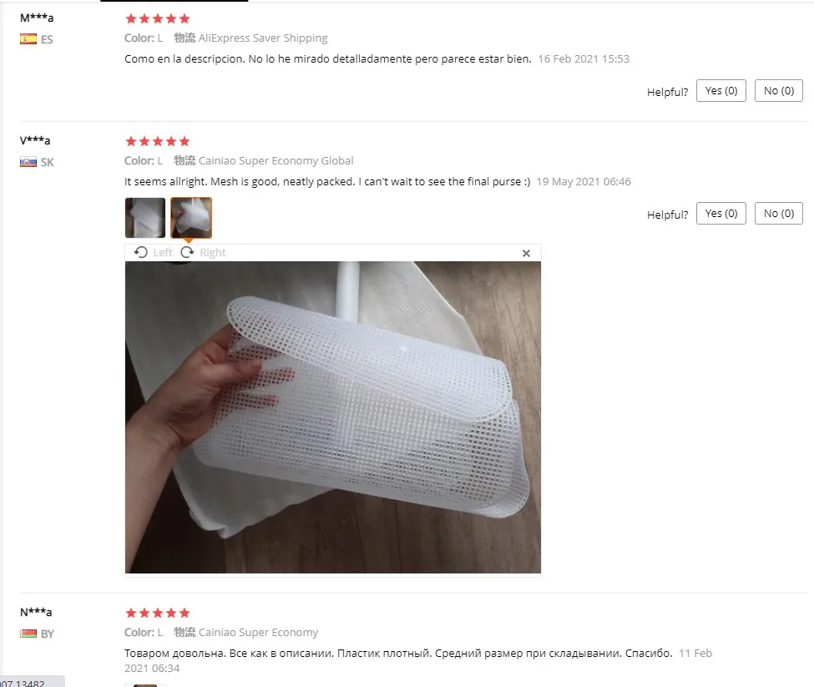The width and height of the screenshot is (814, 687).
Task: Click reviewer name N***a
Action: pos(36,612)
